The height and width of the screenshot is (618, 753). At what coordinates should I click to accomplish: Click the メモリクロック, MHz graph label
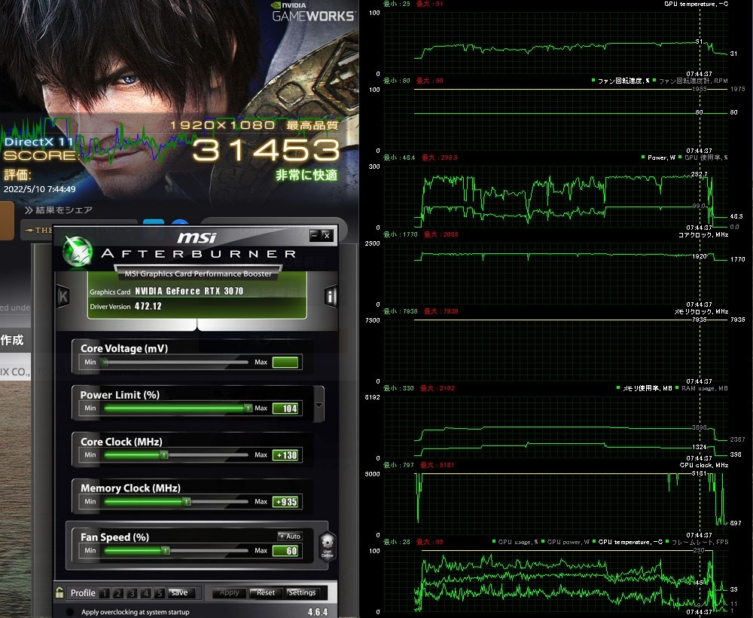point(701,311)
